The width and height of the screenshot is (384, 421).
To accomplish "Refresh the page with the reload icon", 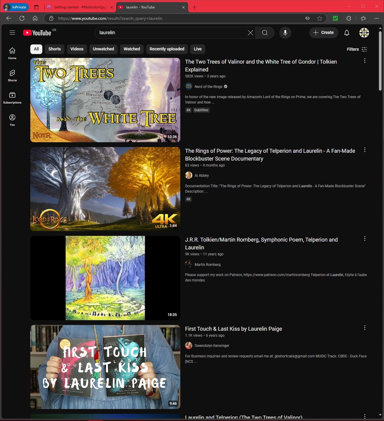I will 22,18.
